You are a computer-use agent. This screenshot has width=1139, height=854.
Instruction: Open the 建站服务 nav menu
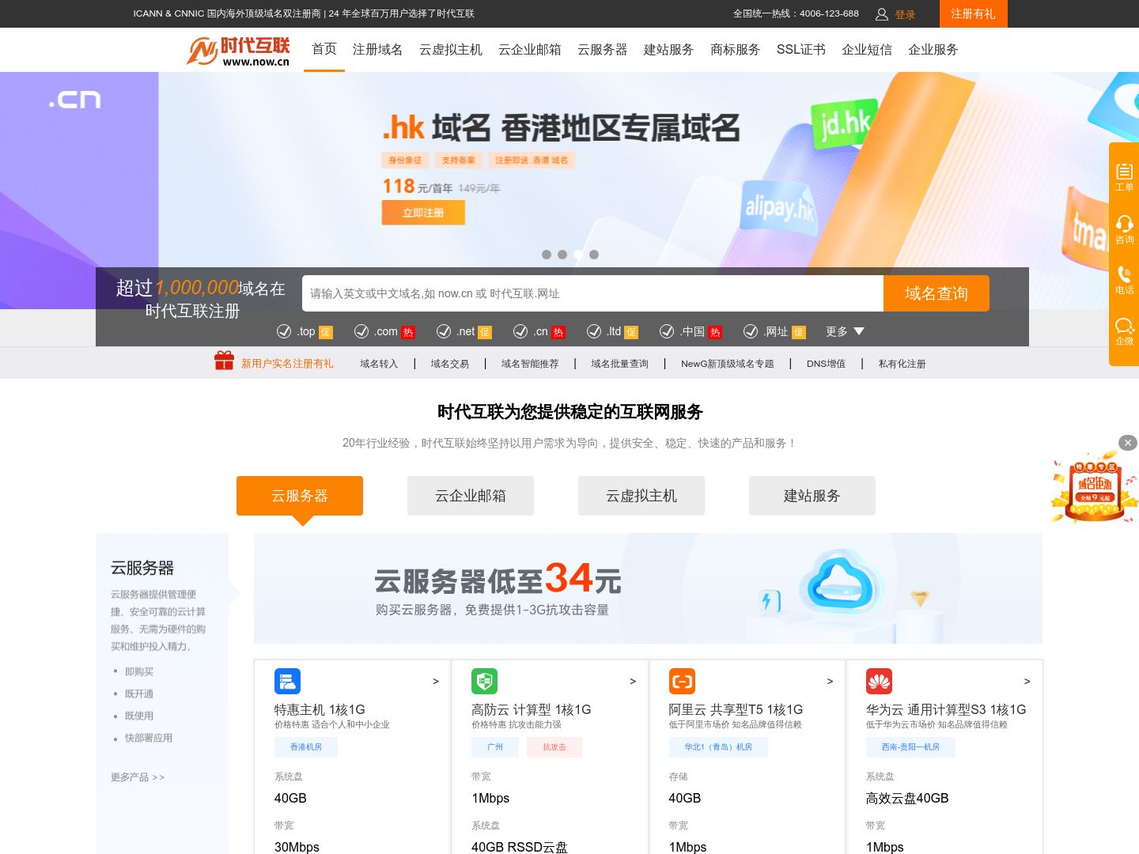coord(669,49)
